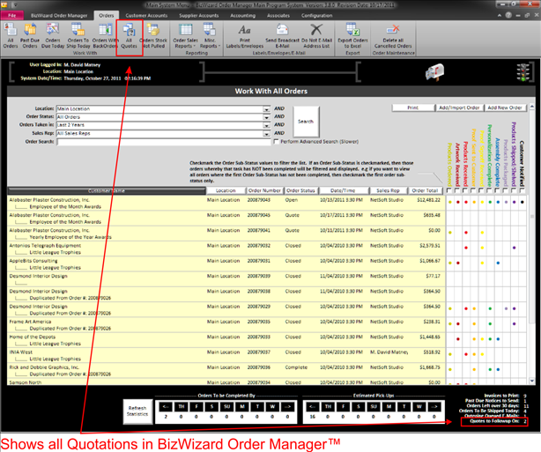Check the Proof Sent to Customer filter
The height and width of the screenshot is (452, 541).
[473, 190]
